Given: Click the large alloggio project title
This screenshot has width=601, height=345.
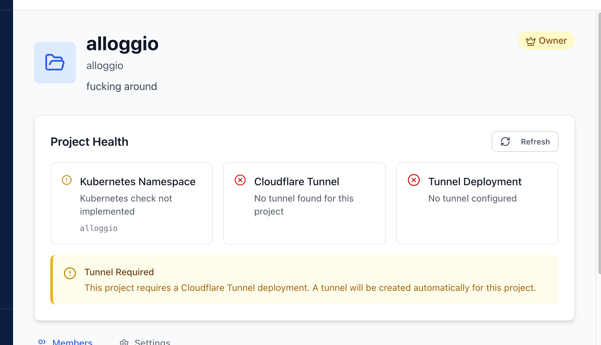Looking at the screenshot, I should 122,44.
